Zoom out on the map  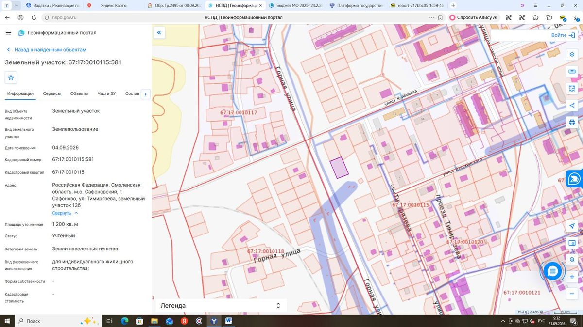click(572, 294)
